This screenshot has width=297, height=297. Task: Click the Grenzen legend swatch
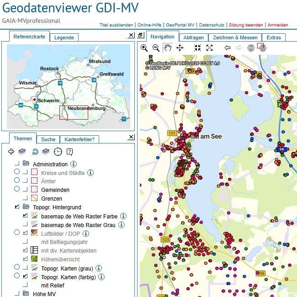(x=34, y=198)
